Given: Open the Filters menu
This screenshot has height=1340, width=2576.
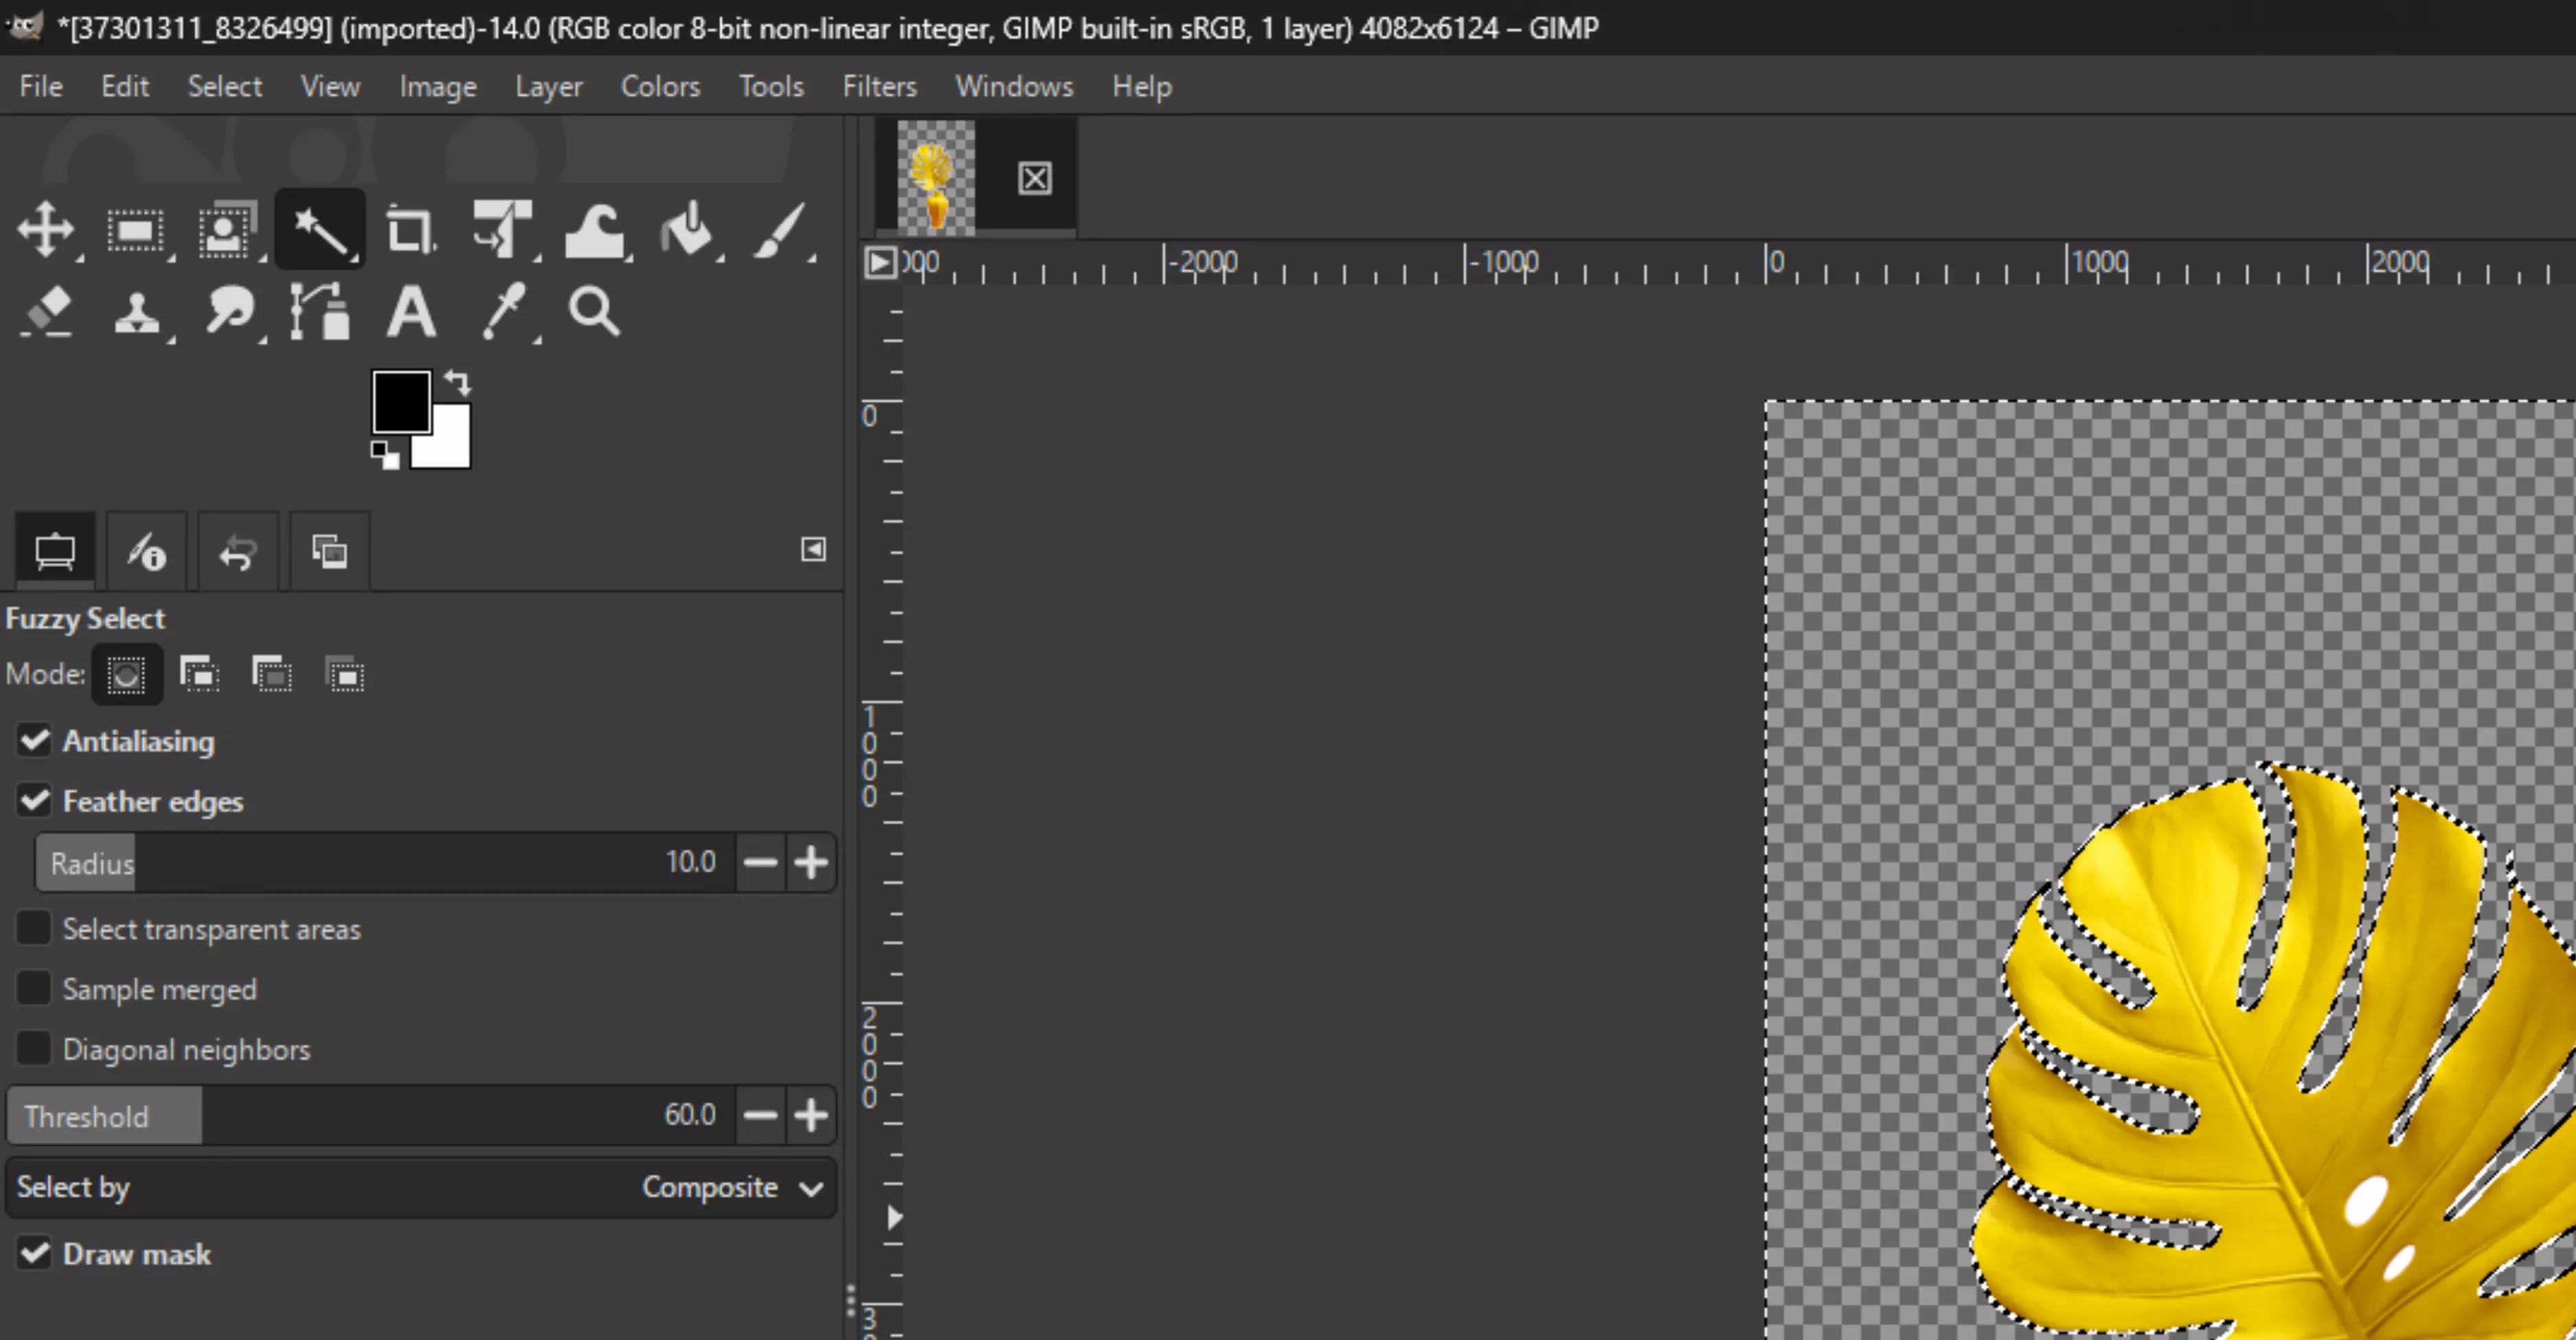Looking at the screenshot, I should click(879, 86).
